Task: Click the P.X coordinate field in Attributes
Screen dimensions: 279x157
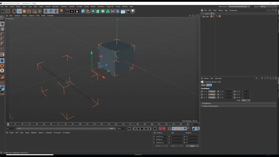Action: click(x=212, y=92)
